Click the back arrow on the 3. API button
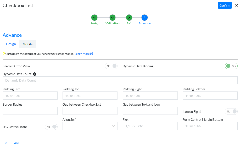The image size is (240, 149). [x=6, y=143]
